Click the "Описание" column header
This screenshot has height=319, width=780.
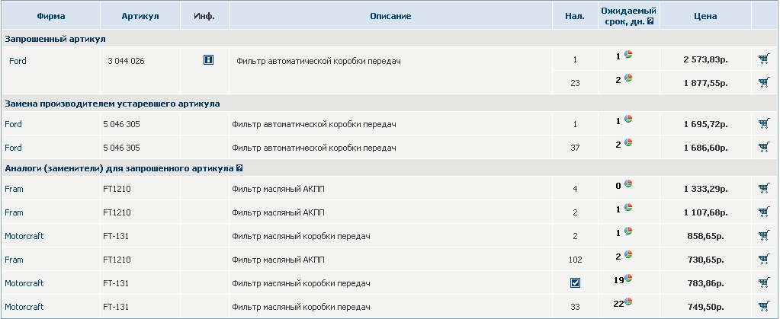pos(390,16)
